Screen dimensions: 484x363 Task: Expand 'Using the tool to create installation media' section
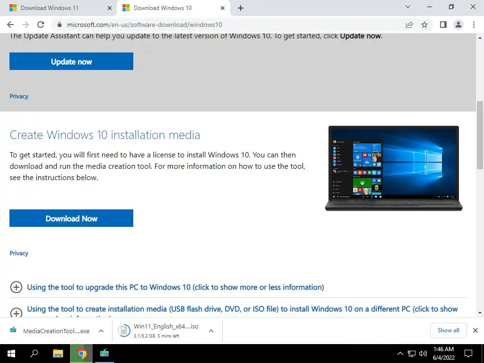coord(16,312)
